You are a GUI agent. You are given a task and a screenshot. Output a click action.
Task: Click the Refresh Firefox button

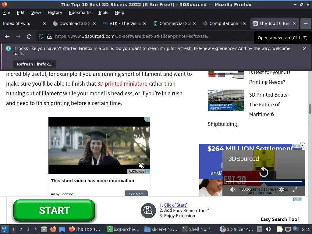(35, 64)
